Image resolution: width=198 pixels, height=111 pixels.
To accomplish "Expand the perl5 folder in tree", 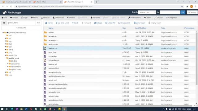I will 6,50.
